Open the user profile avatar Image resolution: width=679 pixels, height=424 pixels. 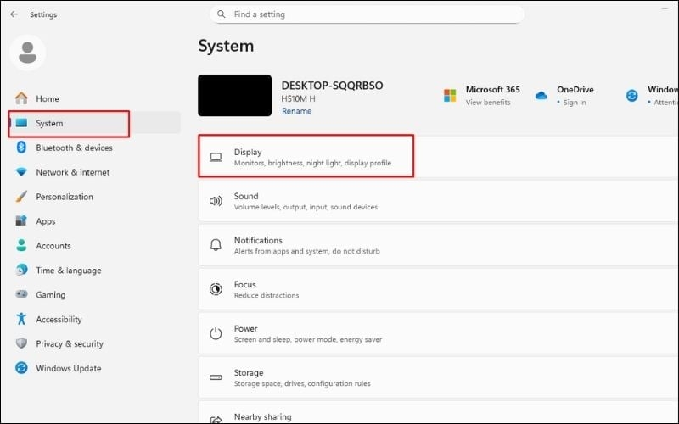(28, 53)
